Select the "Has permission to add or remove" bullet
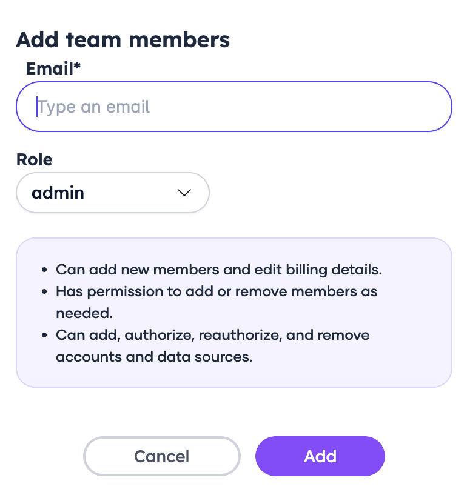The width and height of the screenshot is (467, 498). coord(217,291)
